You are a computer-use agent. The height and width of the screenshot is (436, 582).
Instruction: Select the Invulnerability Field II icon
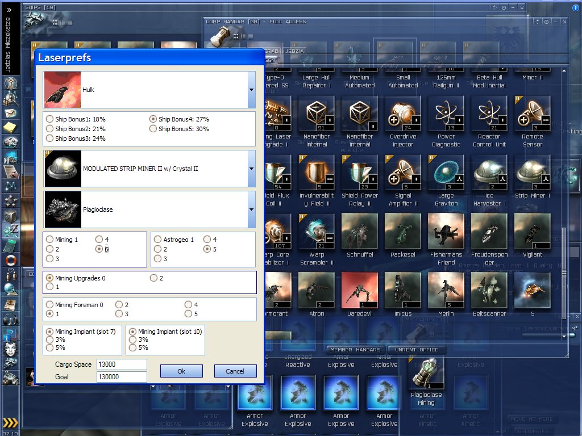[316, 173]
